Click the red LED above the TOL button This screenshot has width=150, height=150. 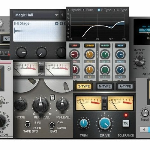pyautogui.click(x=126, y=115)
